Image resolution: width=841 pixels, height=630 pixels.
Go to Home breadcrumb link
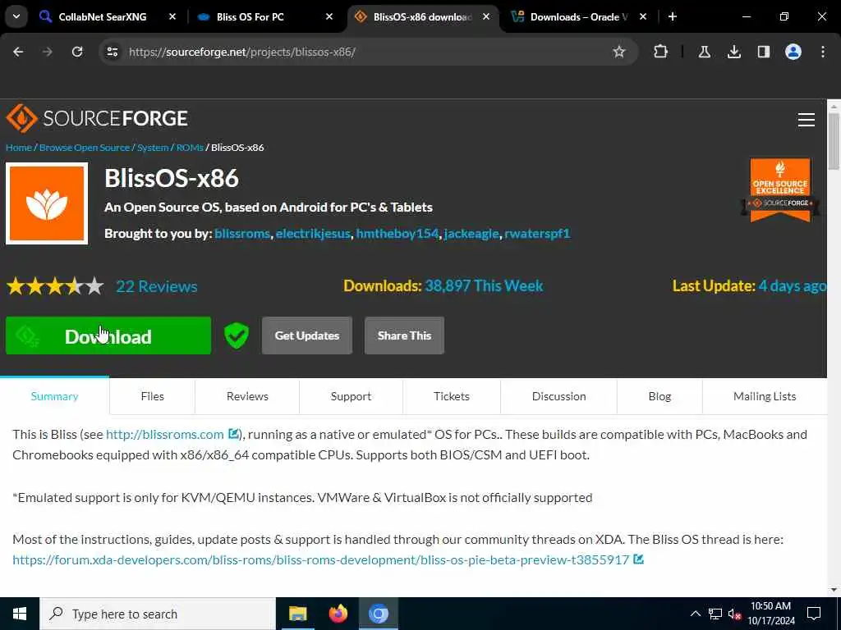coord(19,148)
